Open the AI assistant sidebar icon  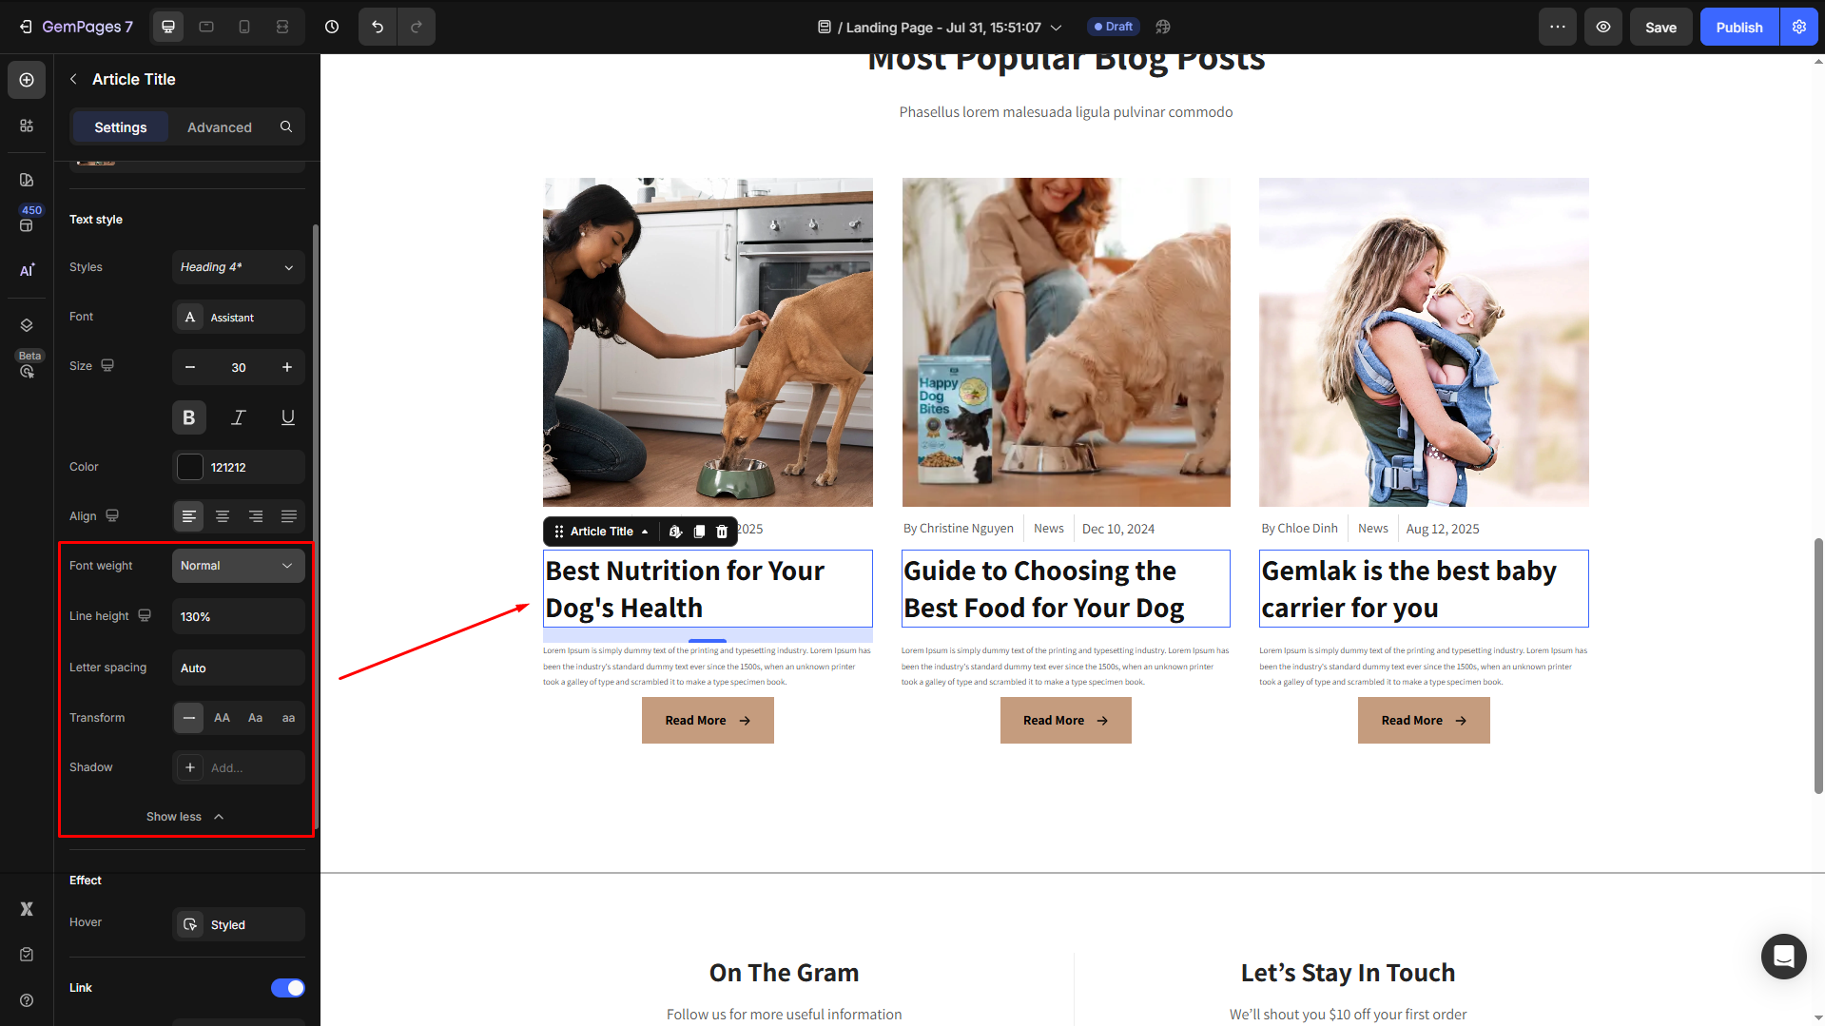click(27, 270)
